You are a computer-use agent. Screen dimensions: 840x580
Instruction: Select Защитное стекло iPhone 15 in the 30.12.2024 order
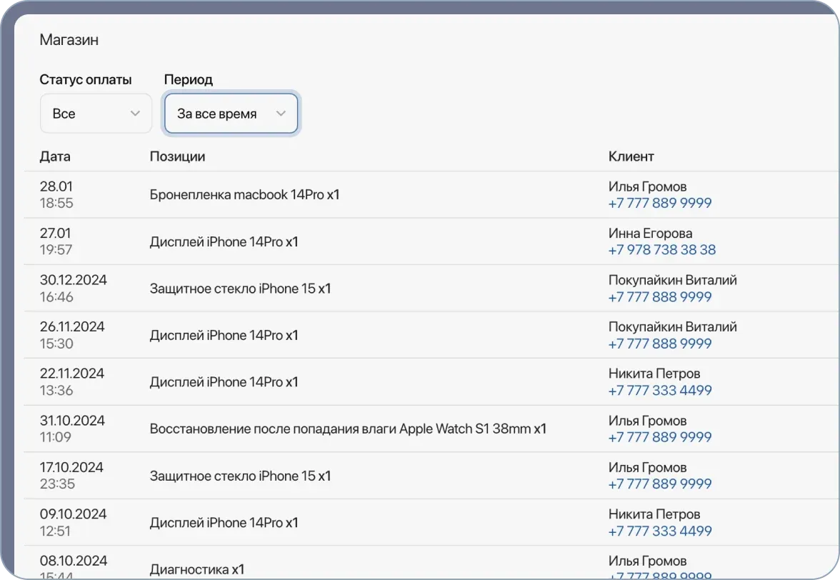click(240, 289)
